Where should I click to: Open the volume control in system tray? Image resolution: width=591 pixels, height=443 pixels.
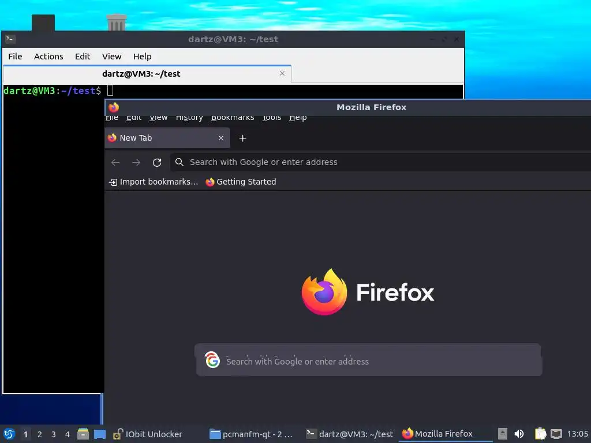point(519,434)
